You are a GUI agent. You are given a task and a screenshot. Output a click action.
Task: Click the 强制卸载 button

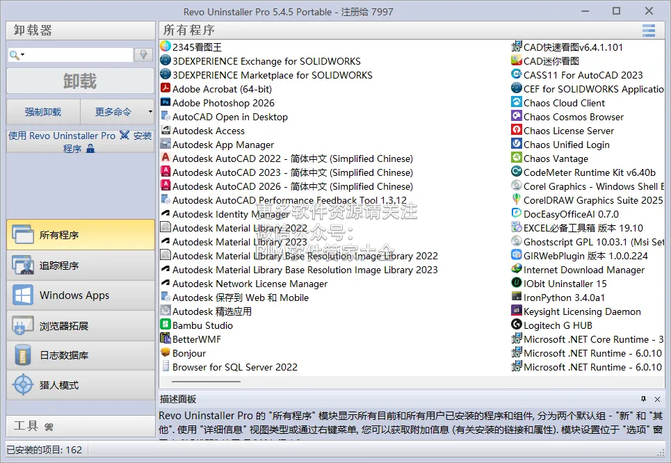tap(43, 112)
